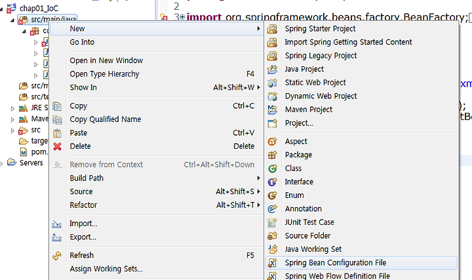Click the generic Project... icon
The height and width of the screenshot is (280, 472).
[x=273, y=123]
